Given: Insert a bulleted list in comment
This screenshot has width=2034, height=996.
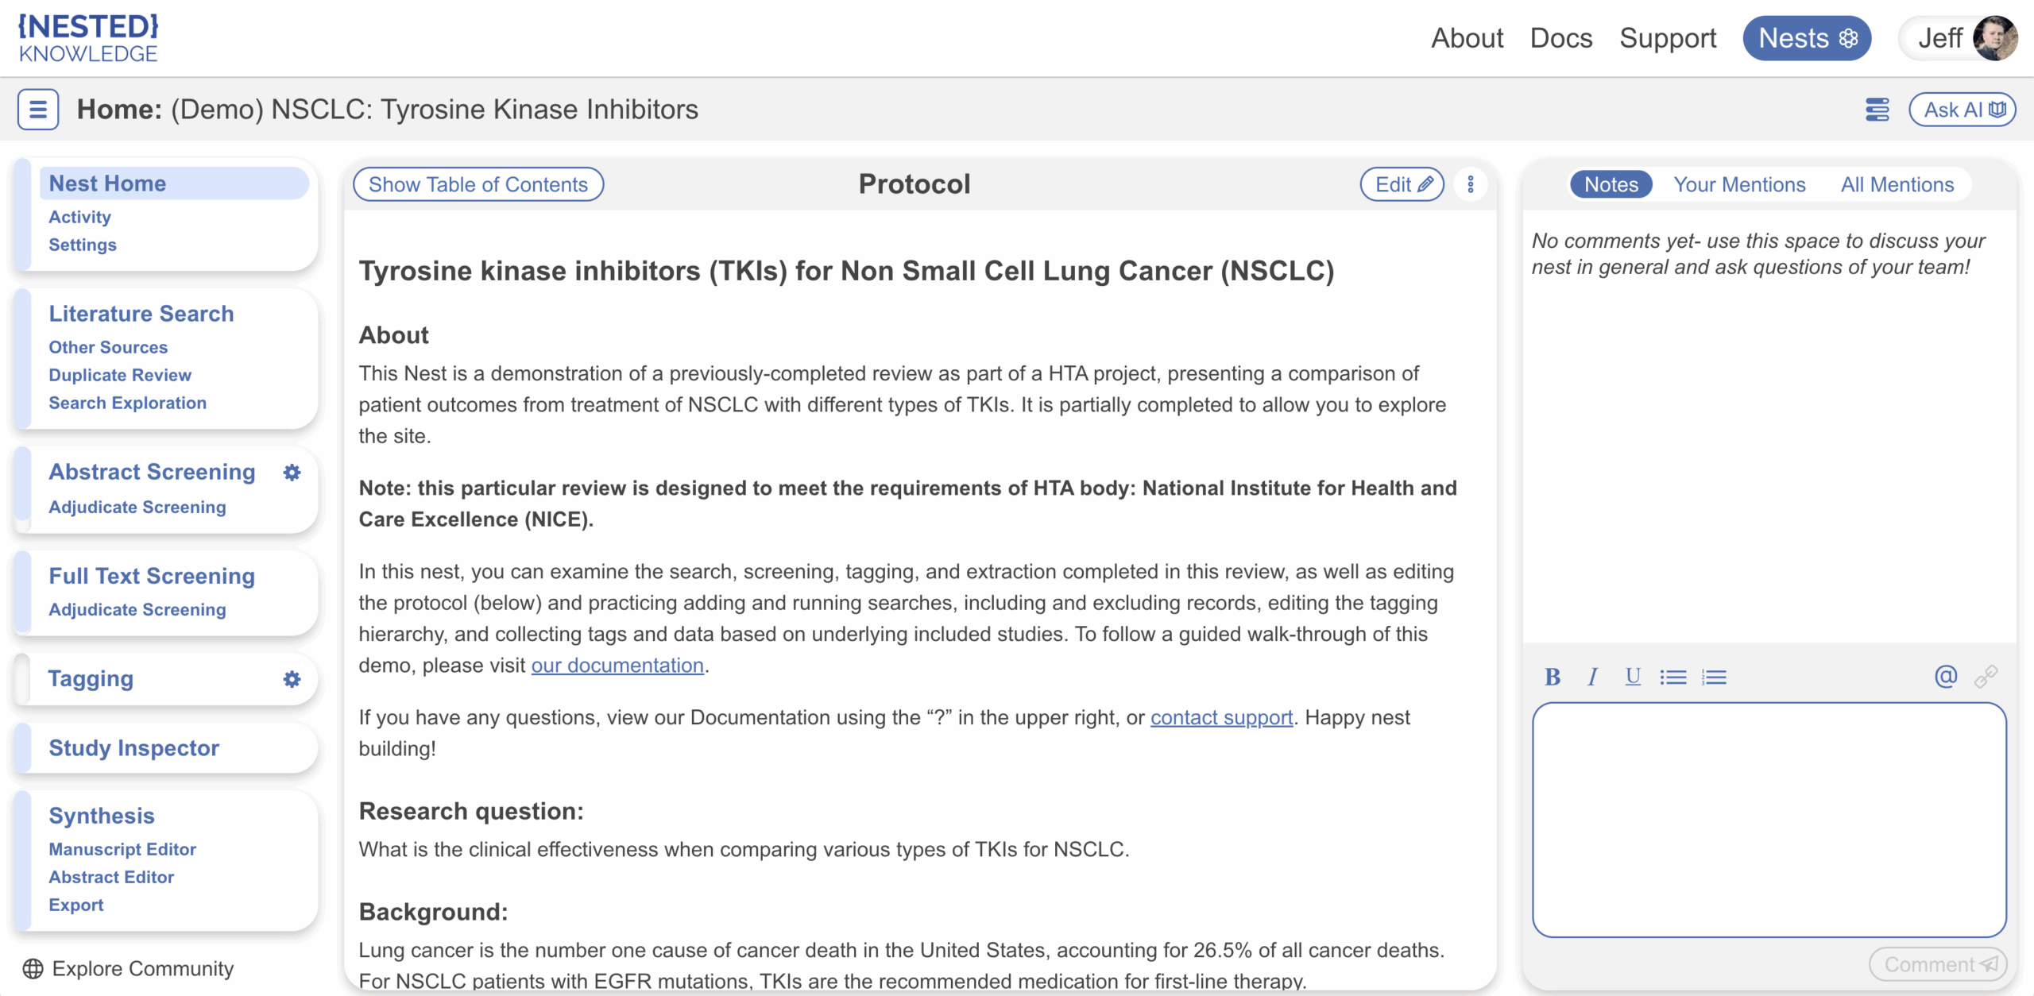Looking at the screenshot, I should pyautogui.click(x=1672, y=677).
